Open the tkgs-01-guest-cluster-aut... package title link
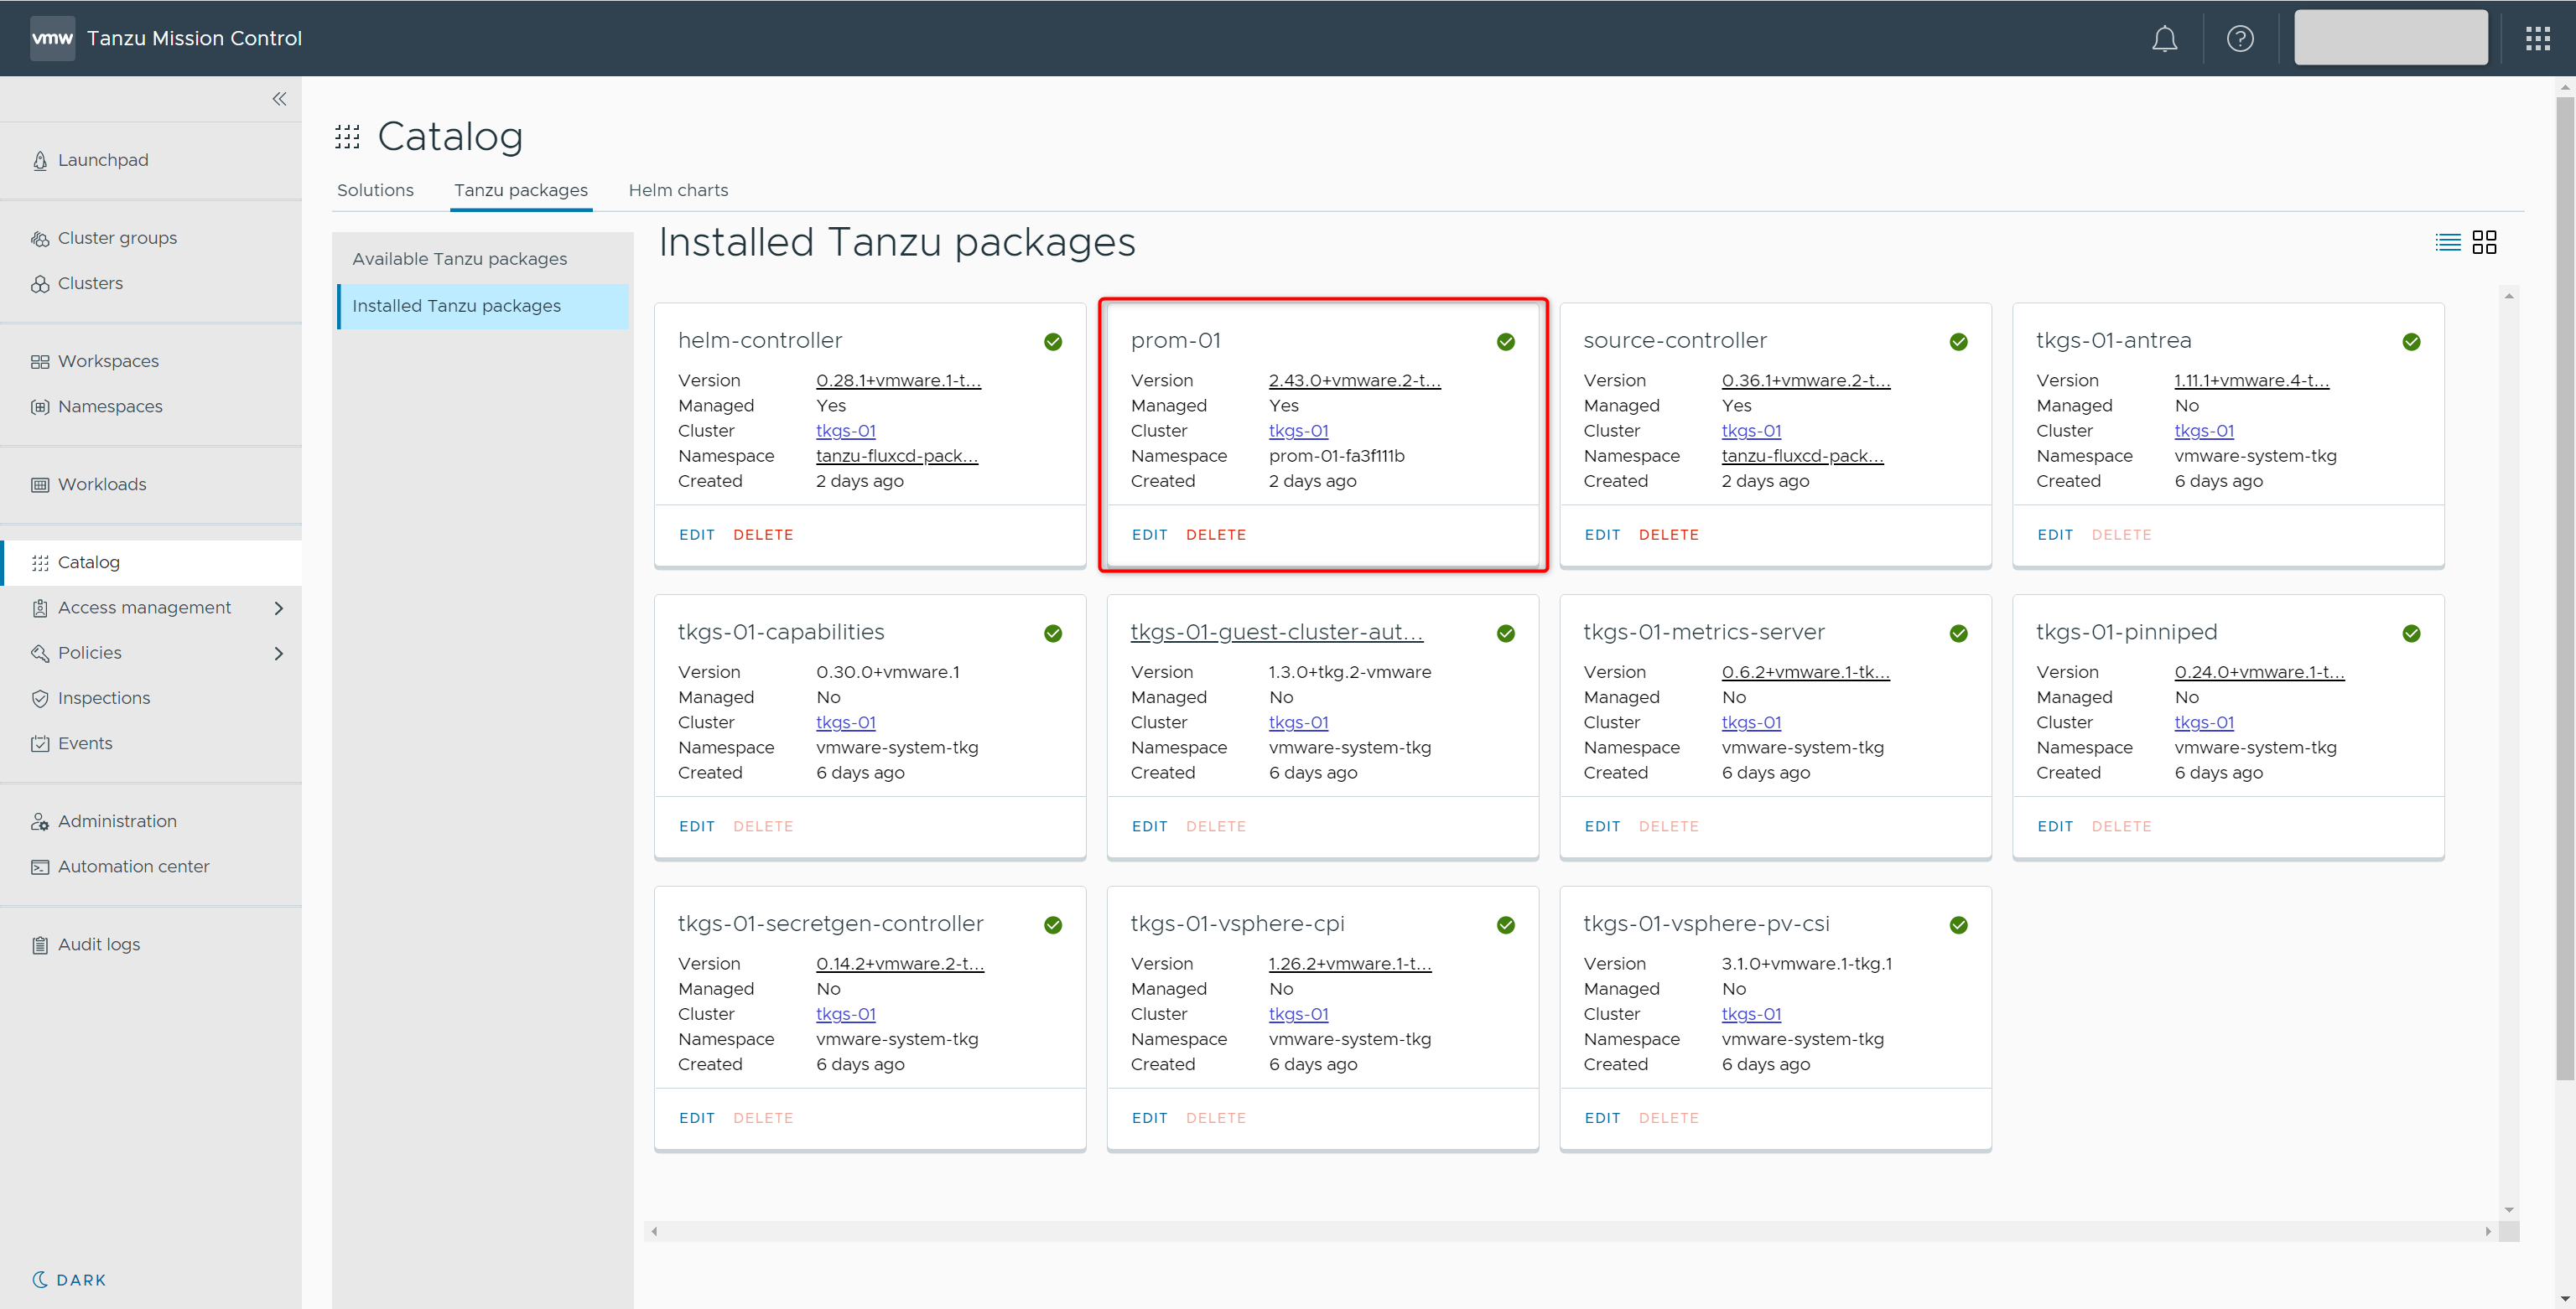Image resolution: width=2576 pixels, height=1309 pixels. [x=1276, y=632]
